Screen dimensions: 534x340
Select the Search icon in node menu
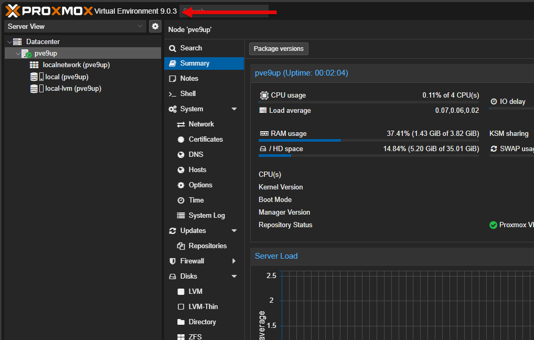click(x=173, y=48)
